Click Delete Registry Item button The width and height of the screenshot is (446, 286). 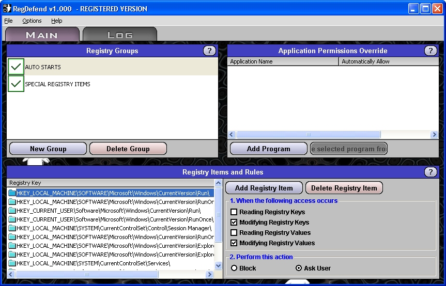(344, 188)
